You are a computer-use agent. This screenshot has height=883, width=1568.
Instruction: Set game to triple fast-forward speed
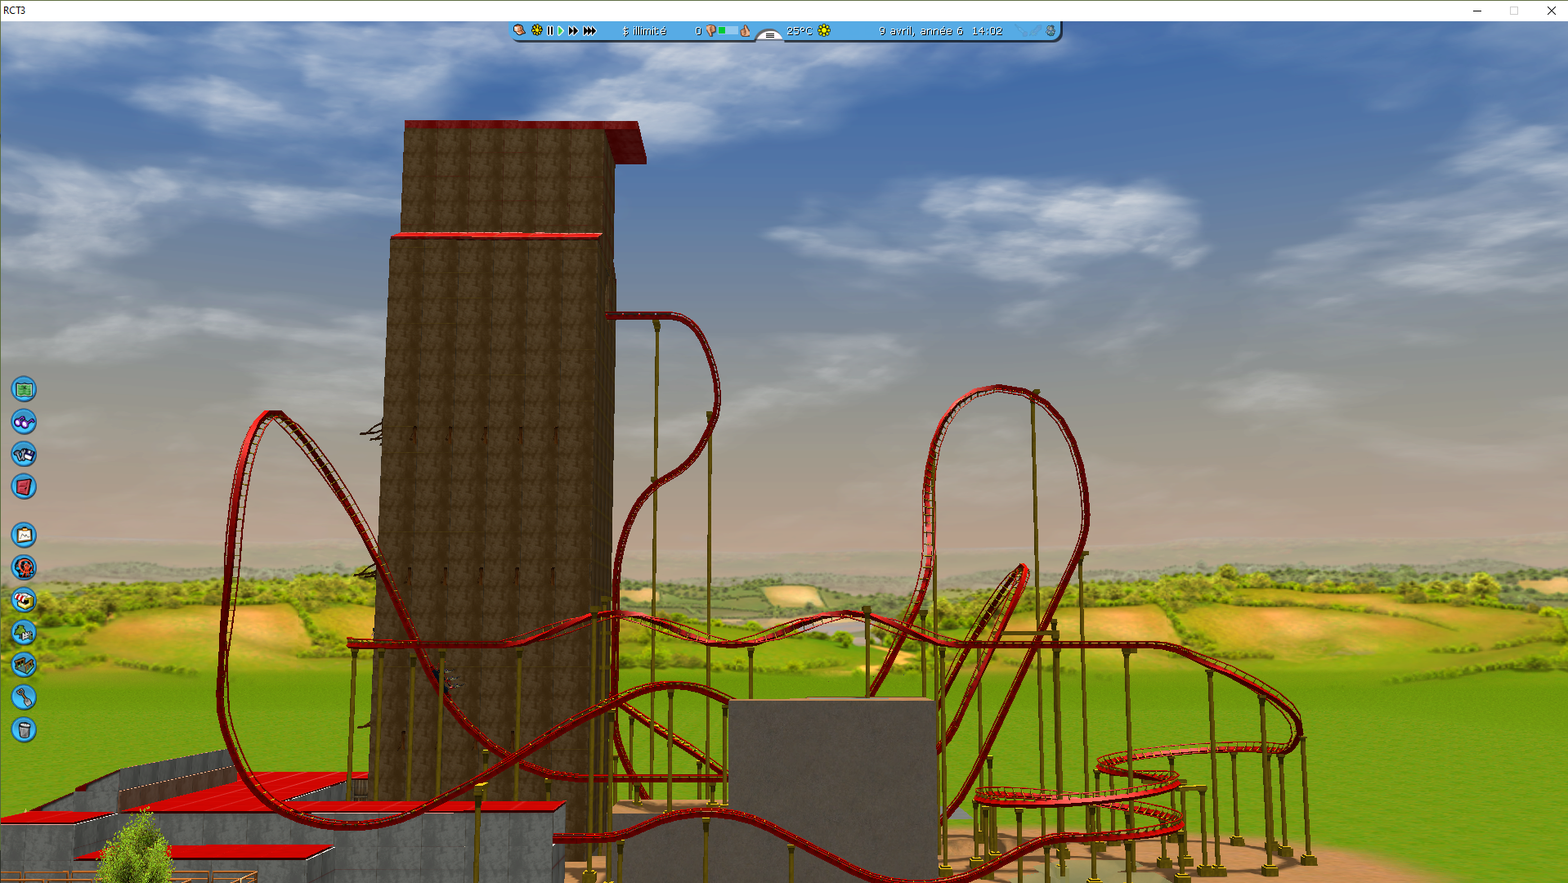589,30
